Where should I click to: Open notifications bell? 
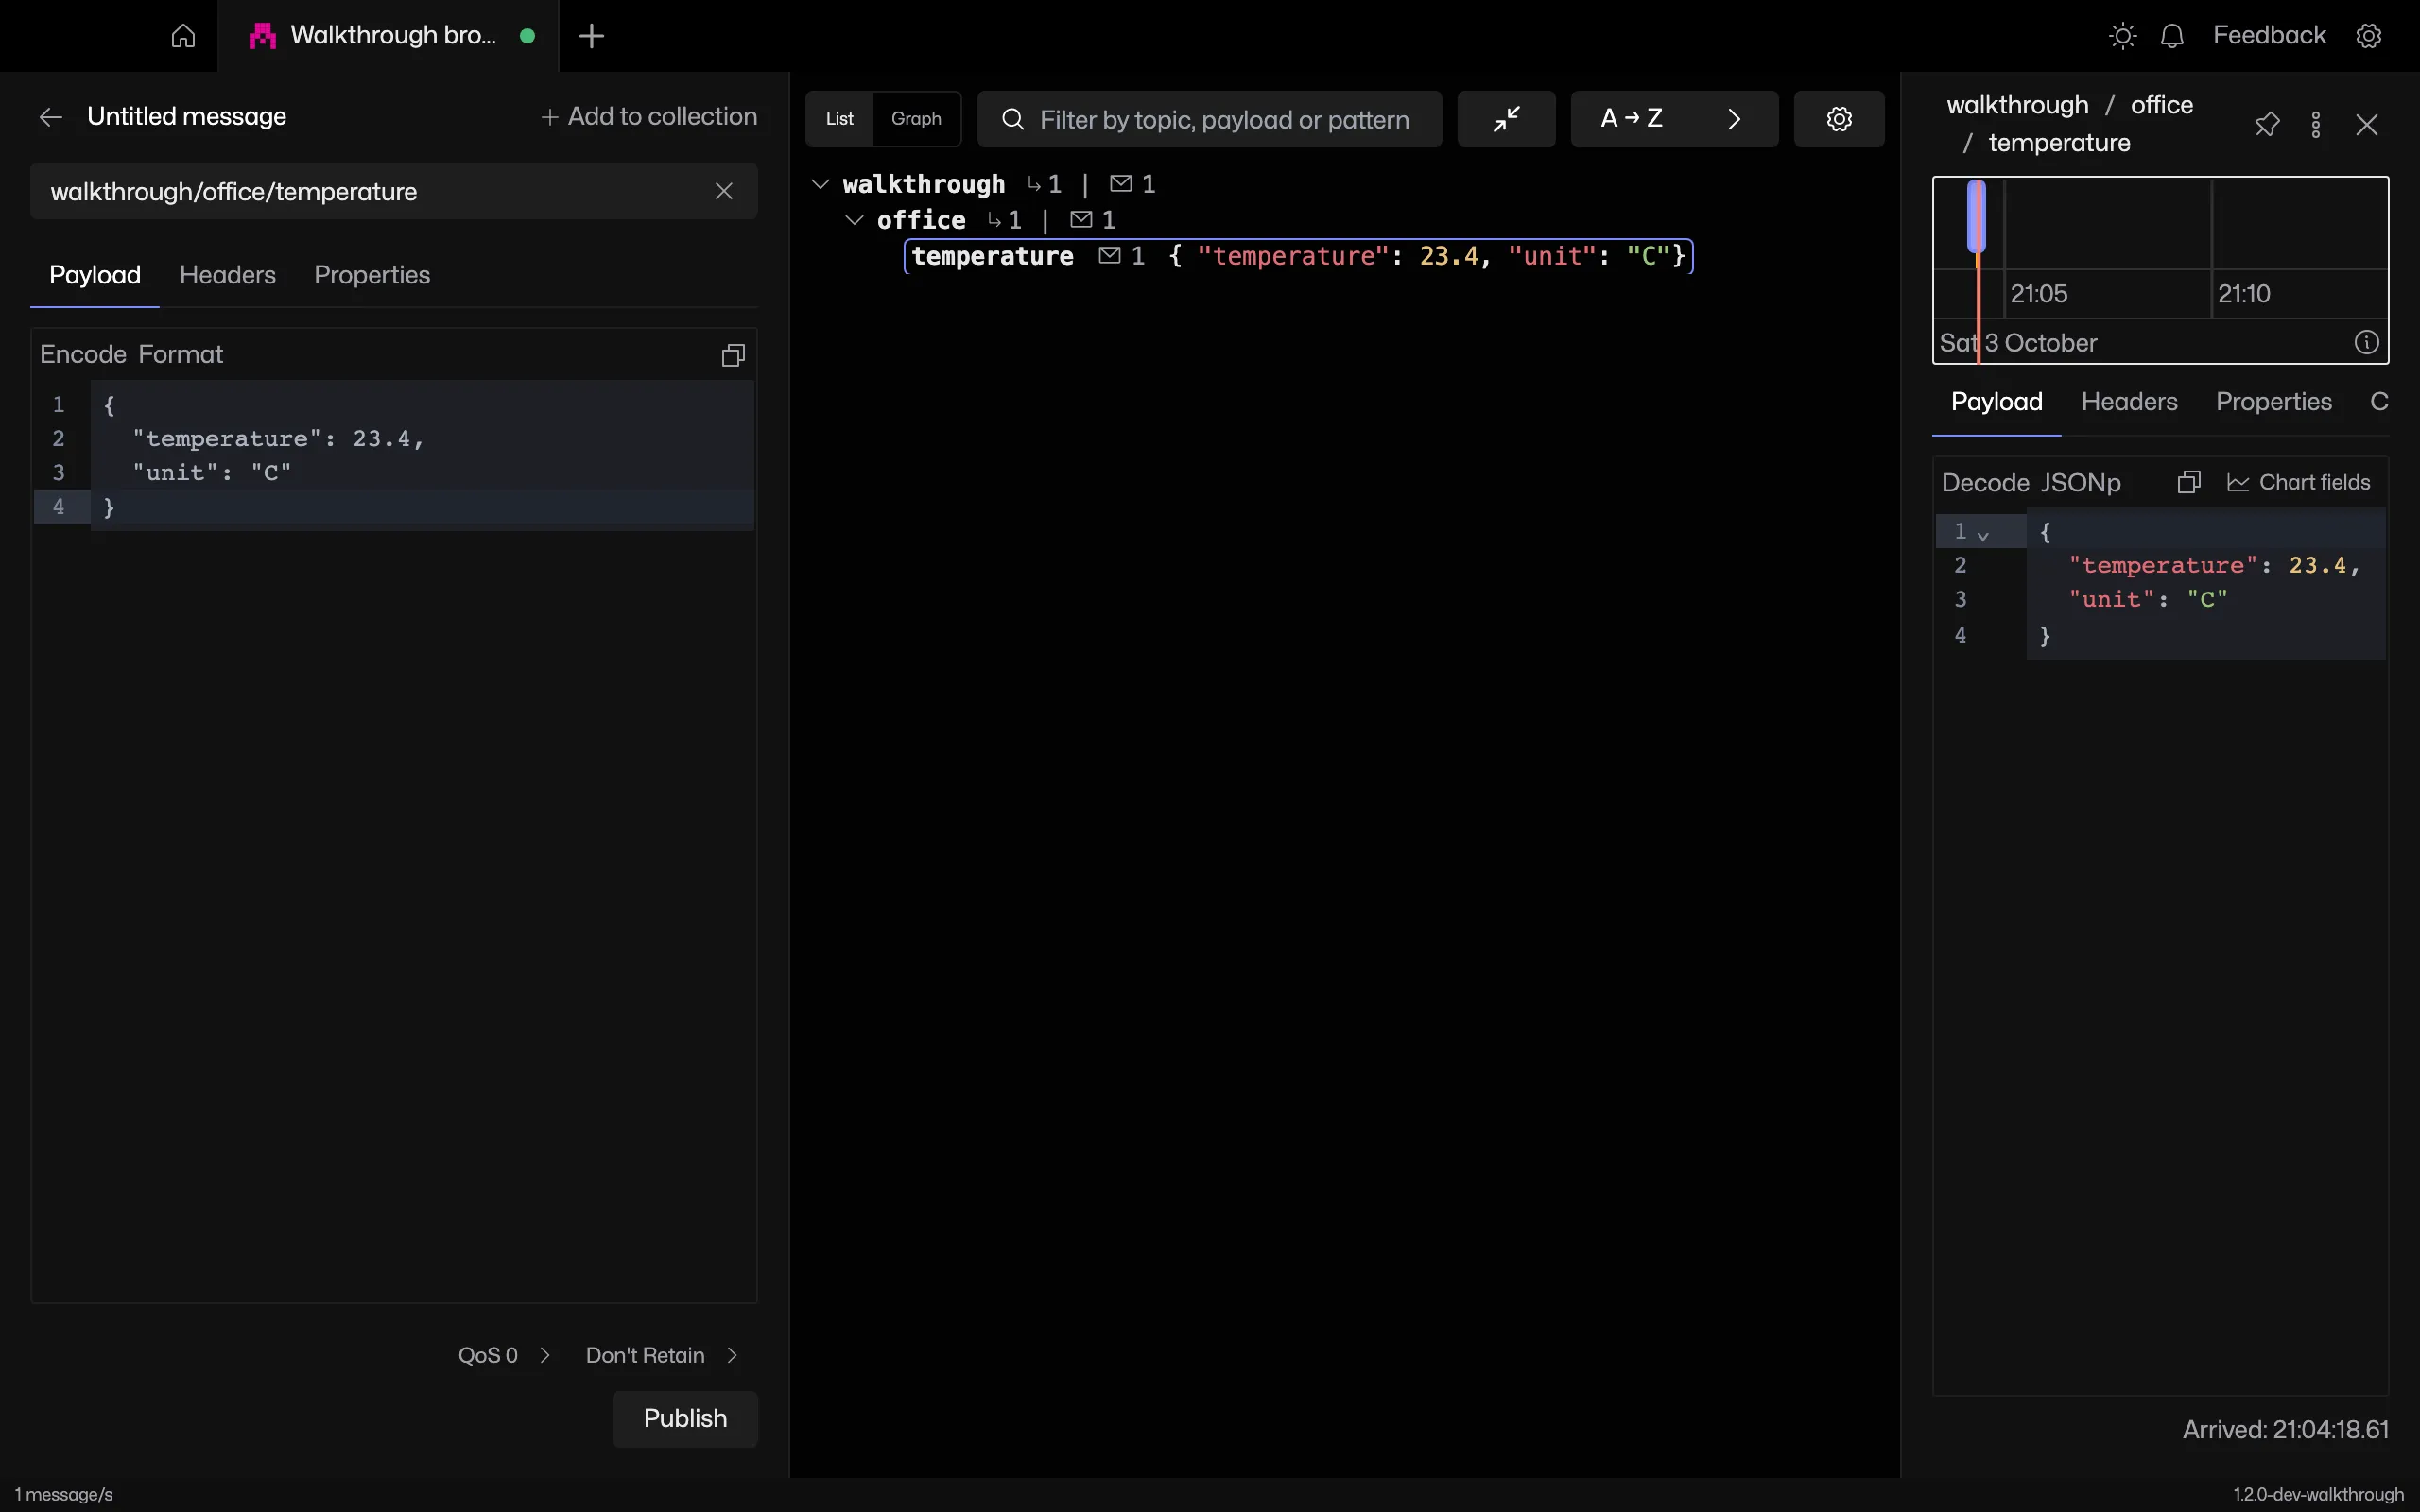coord(2172,36)
